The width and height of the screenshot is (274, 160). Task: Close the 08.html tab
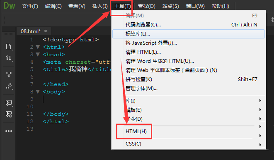click(x=46, y=31)
